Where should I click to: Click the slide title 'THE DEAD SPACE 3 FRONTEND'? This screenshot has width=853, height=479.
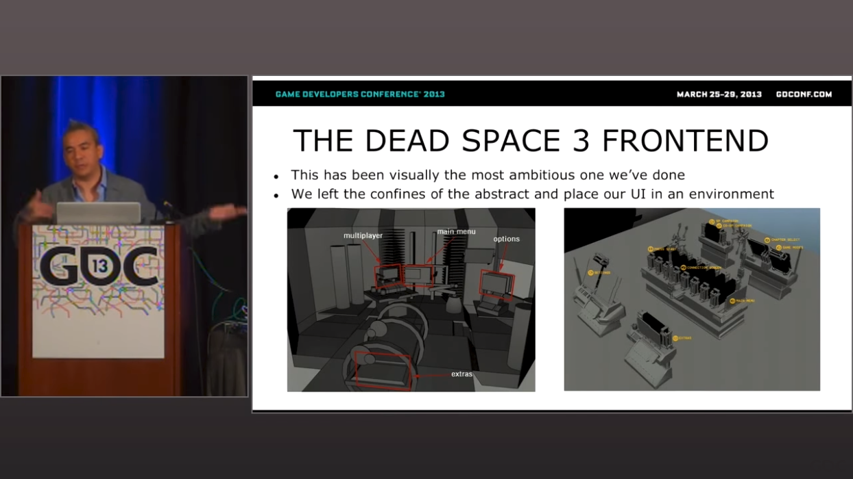click(x=531, y=141)
